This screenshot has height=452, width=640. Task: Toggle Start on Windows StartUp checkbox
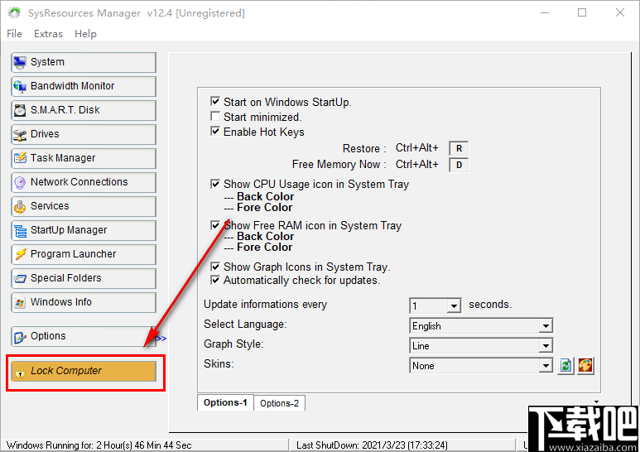215,101
